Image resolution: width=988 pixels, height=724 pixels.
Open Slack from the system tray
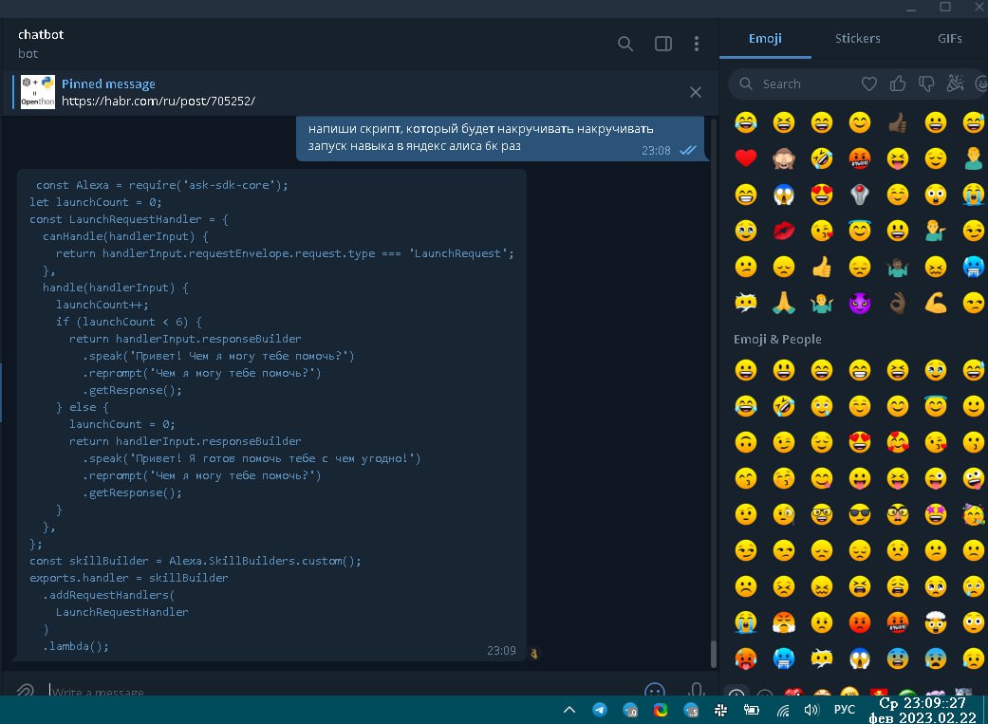(721, 710)
